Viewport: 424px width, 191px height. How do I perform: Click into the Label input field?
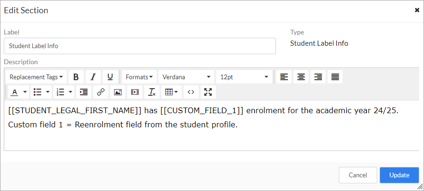pos(140,46)
